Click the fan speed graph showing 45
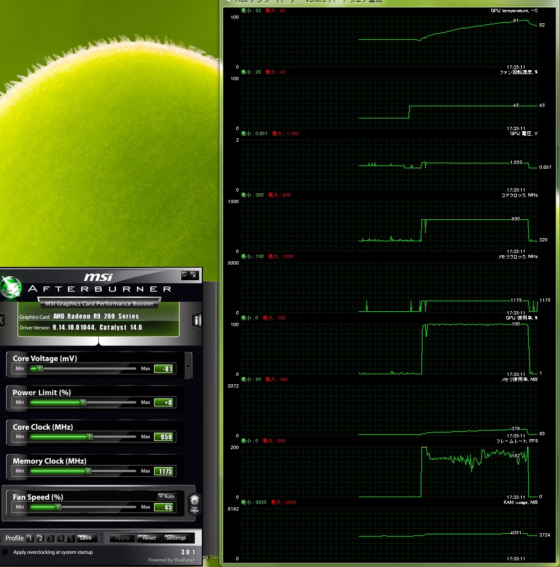Image resolution: width=560 pixels, height=567 pixels. [x=389, y=104]
